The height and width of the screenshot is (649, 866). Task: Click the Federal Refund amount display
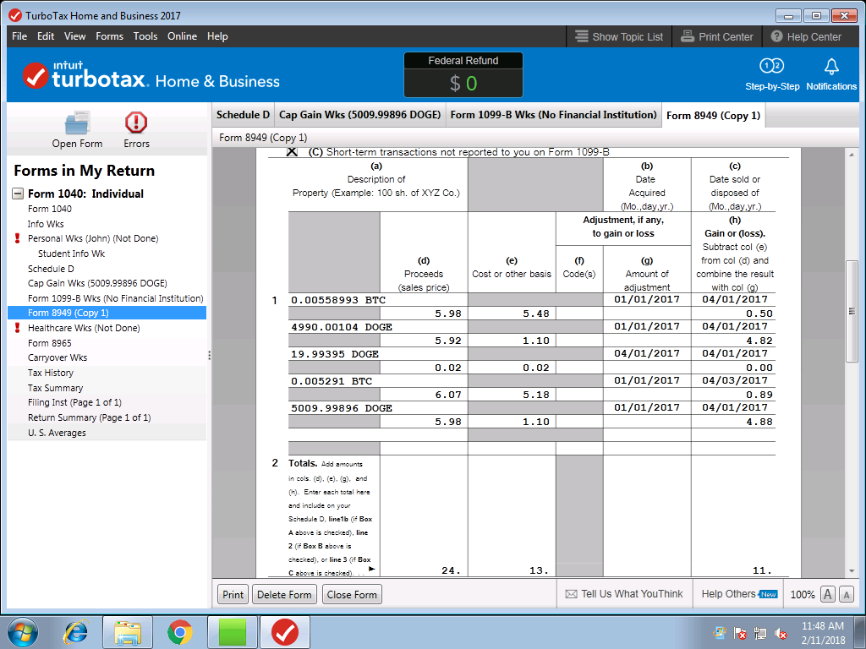(x=463, y=84)
